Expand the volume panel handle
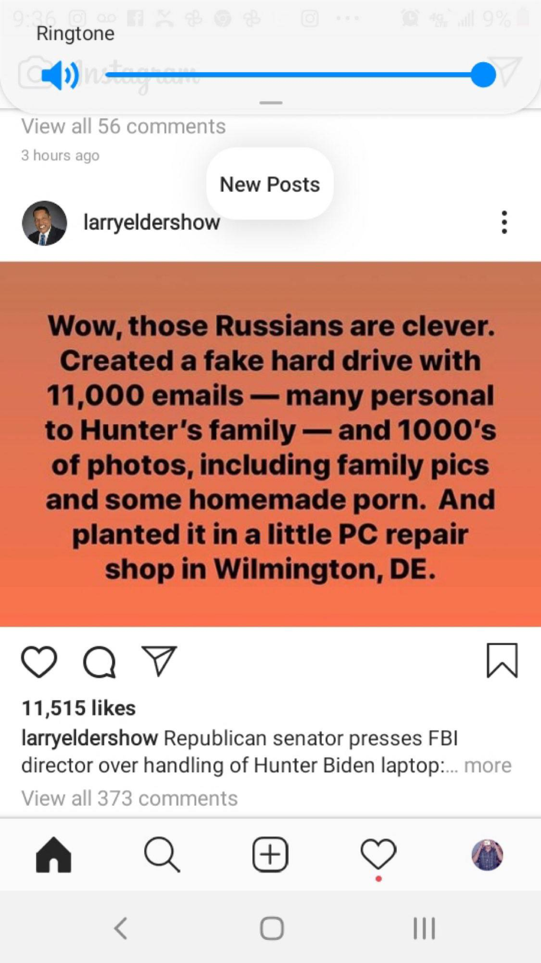The image size is (541, 963). point(270,103)
